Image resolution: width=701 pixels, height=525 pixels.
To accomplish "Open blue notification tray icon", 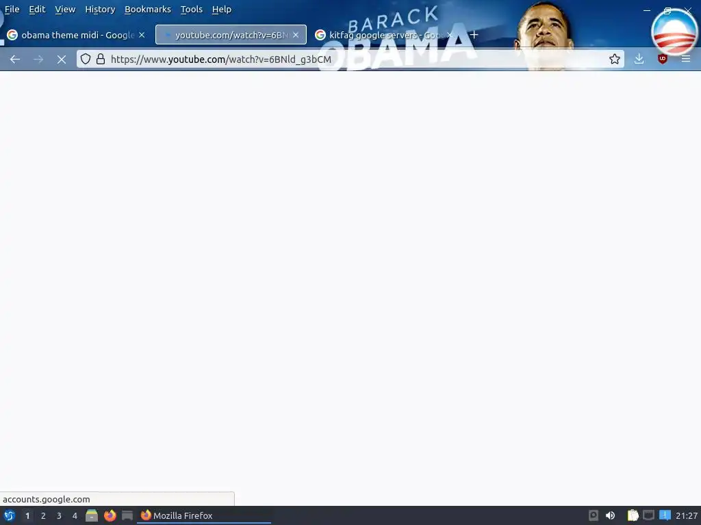I will click(x=665, y=515).
